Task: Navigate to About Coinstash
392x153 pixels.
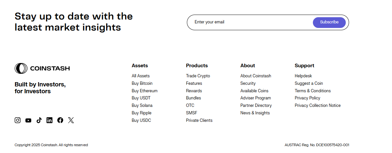Action: coord(256,76)
